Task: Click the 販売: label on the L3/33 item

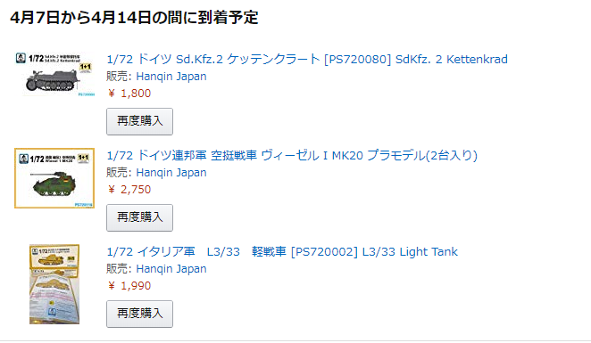Action: coord(119,269)
